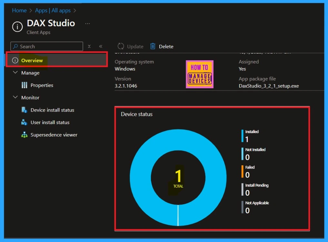Click the Device install status icon

(24, 110)
